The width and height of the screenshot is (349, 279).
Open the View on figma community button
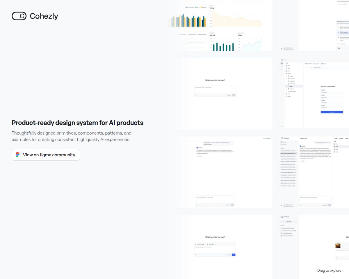(x=46, y=155)
